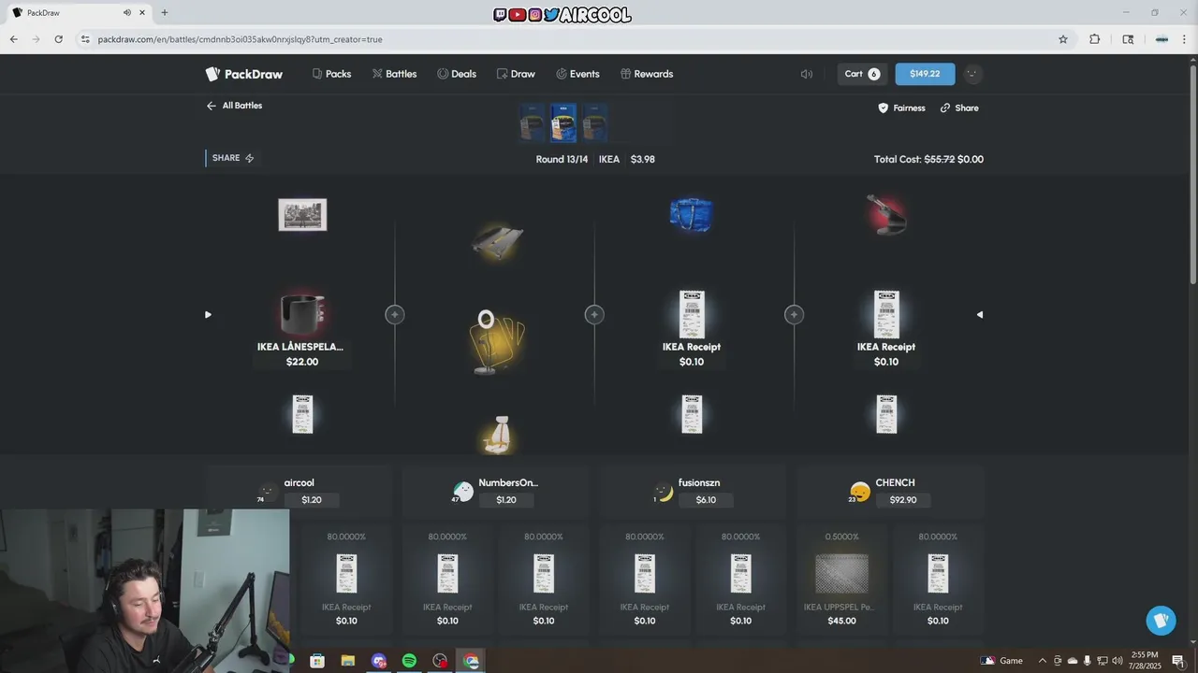Click the blue IKEA bag item
This screenshot has height=673, width=1198.
click(692, 215)
